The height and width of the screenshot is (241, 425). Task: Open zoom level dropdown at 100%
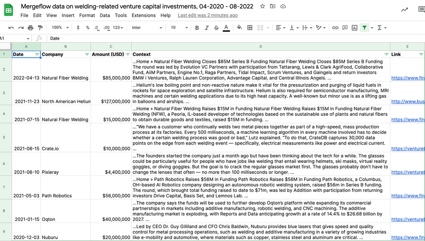click(60, 28)
